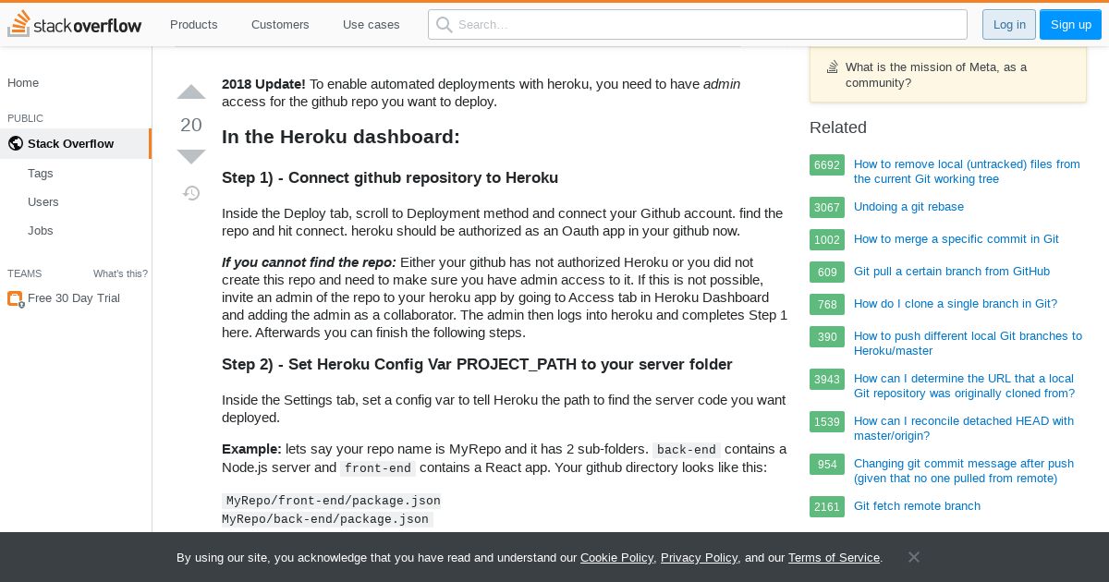Open the Customers menu item
The height and width of the screenshot is (582, 1109).
[x=280, y=24]
